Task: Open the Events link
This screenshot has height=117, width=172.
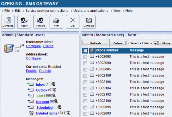Action: 48,46
